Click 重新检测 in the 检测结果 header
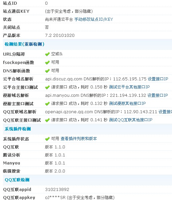The height and width of the screenshot is (200, 172). [x=33, y=44]
